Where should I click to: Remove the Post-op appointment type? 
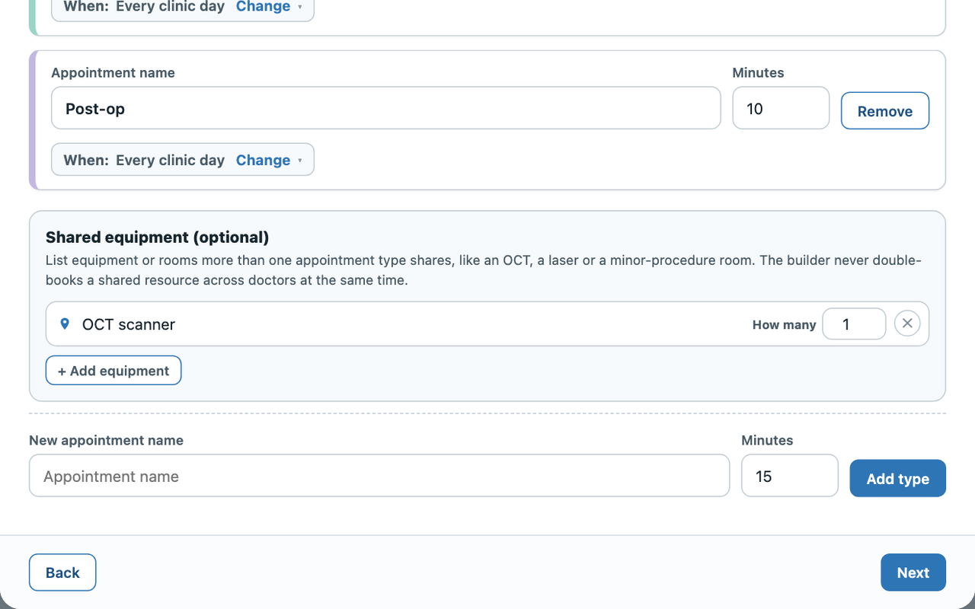[885, 111]
